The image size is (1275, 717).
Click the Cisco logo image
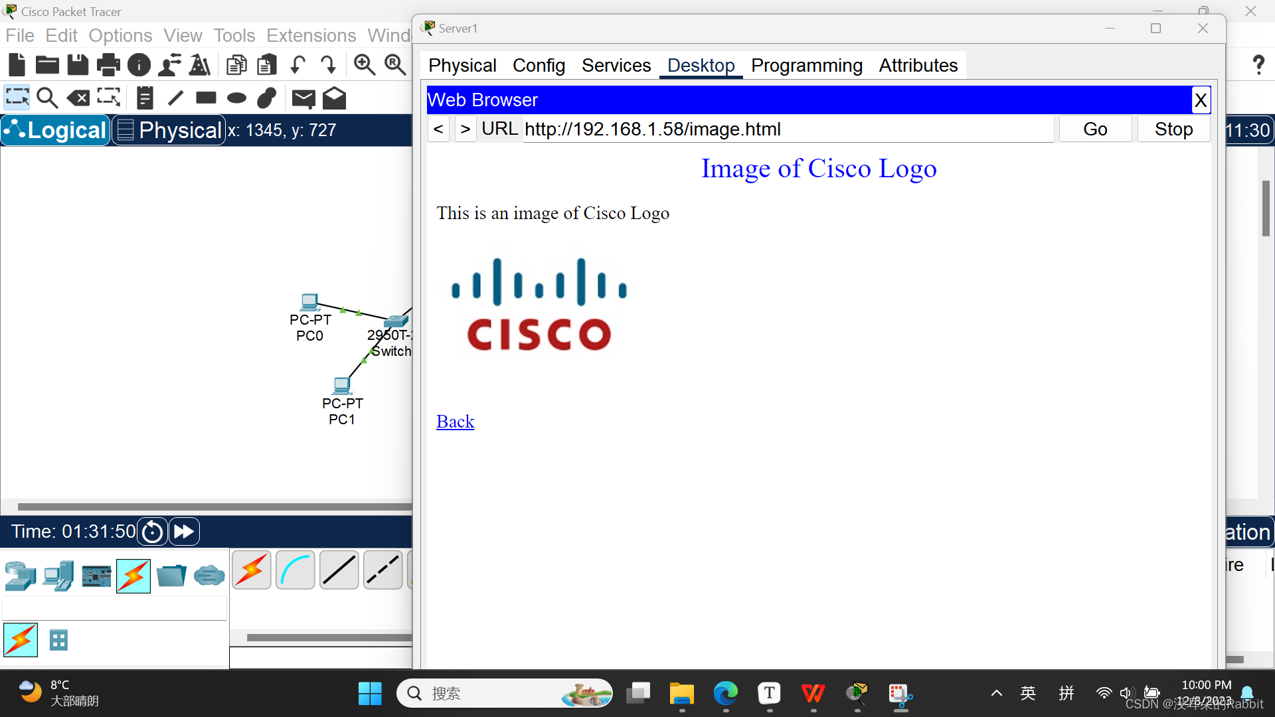(539, 305)
